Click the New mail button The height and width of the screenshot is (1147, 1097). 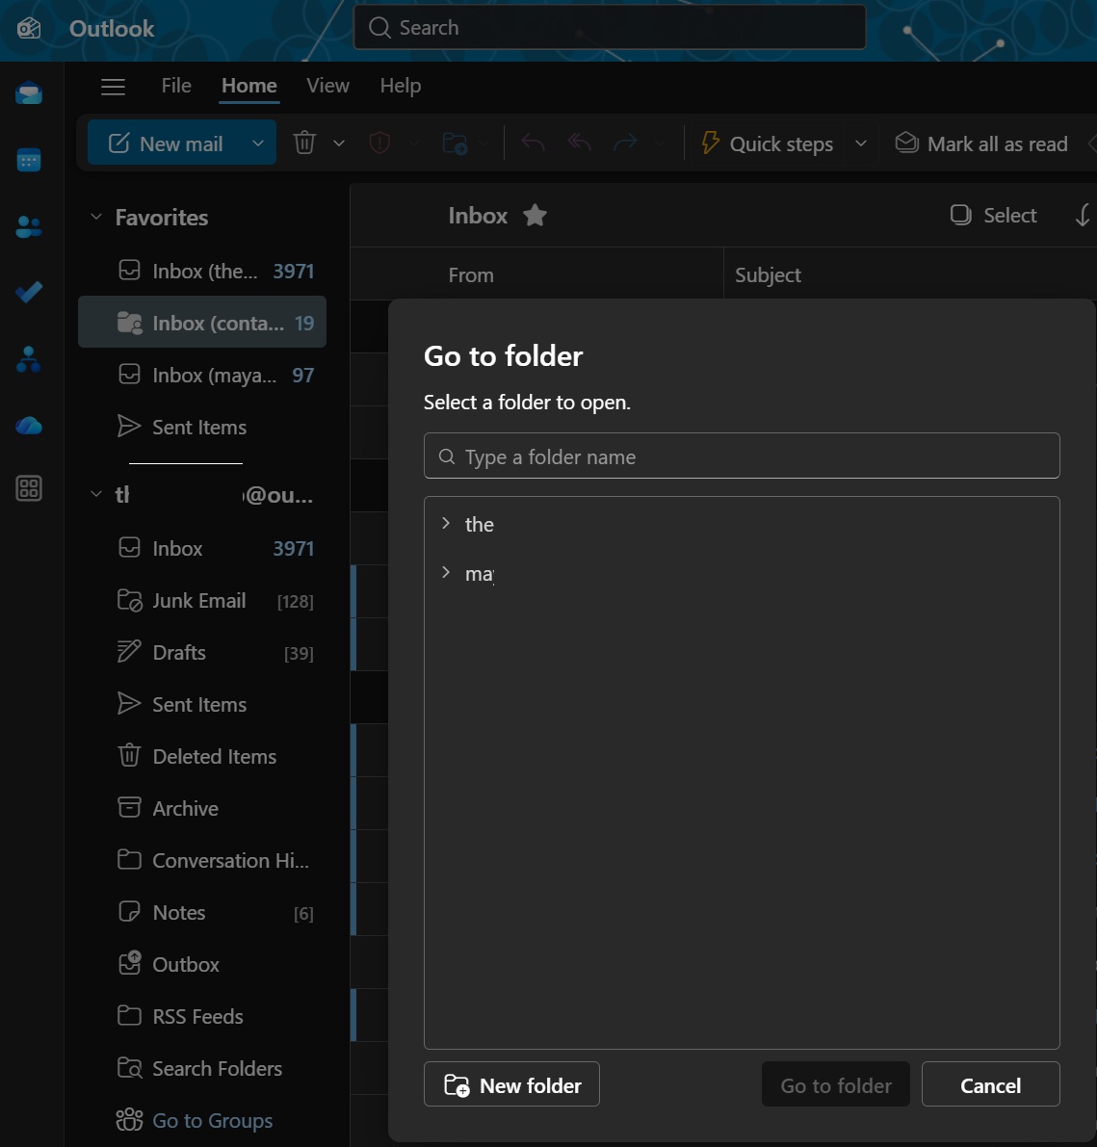click(x=167, y=143)
